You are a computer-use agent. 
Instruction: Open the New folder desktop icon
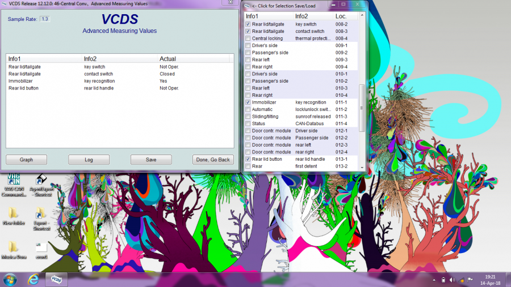point(14,213)
